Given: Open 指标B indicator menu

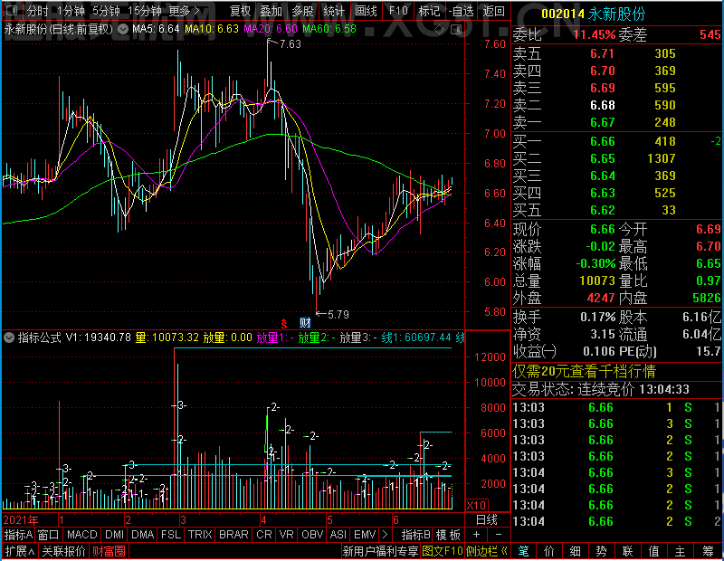Looking at the screenshot, I should [x=416, y=535].
